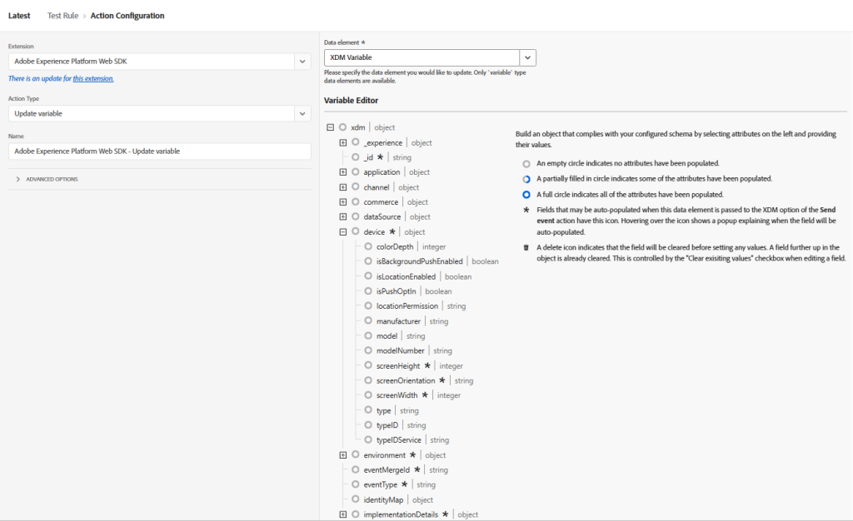Go to Test Rule breadcrumb
The image size is (853, 521).
[62, 16]
